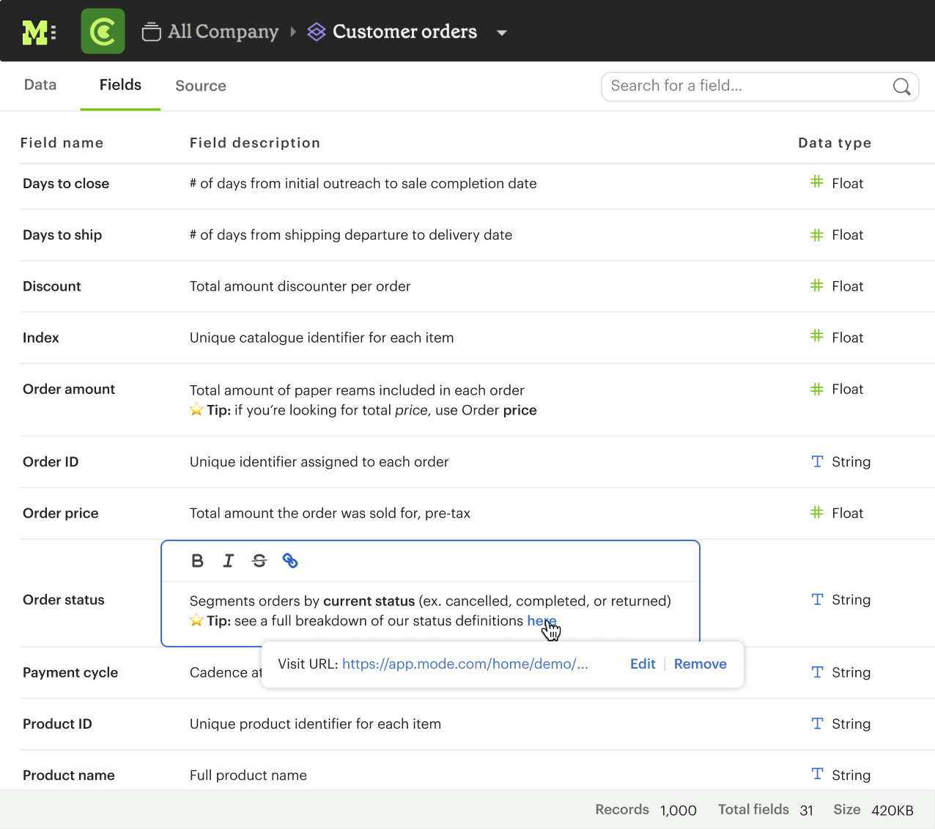935x829 pixels.
Task: Click inside the field search box
Action: pos(733,86)
